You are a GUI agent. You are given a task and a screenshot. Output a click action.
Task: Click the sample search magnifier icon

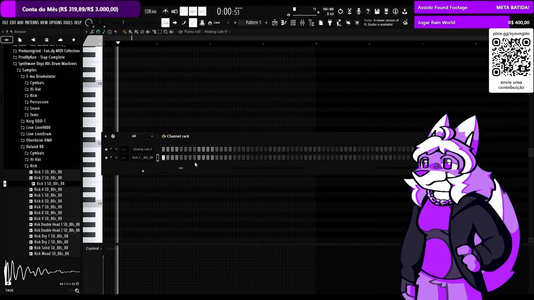point(77,291)
